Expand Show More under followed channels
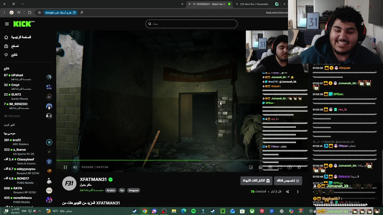Screen dimensions: 383x215 (x=9, y=125)
